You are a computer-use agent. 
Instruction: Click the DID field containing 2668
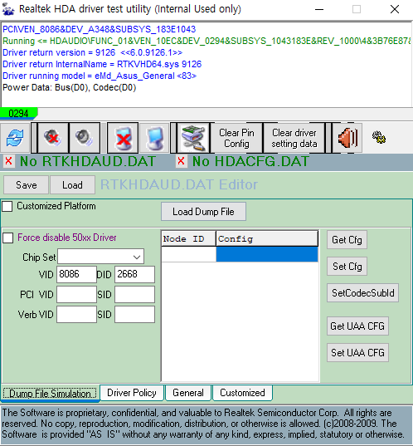[134, 274]
